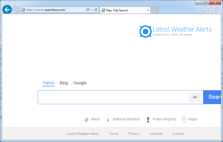Click the IE page icon in address bar
Screen dimensions: 223x142
[23, 10]
